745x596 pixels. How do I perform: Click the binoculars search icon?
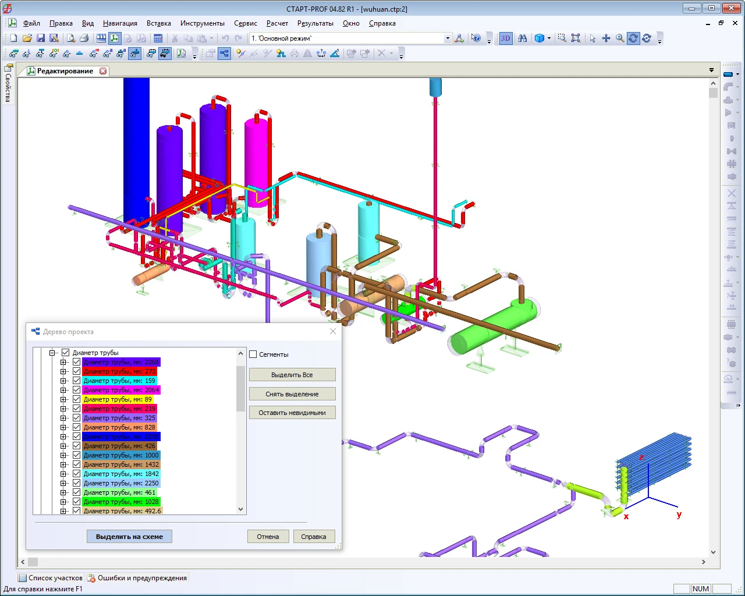tap(523, 38)
